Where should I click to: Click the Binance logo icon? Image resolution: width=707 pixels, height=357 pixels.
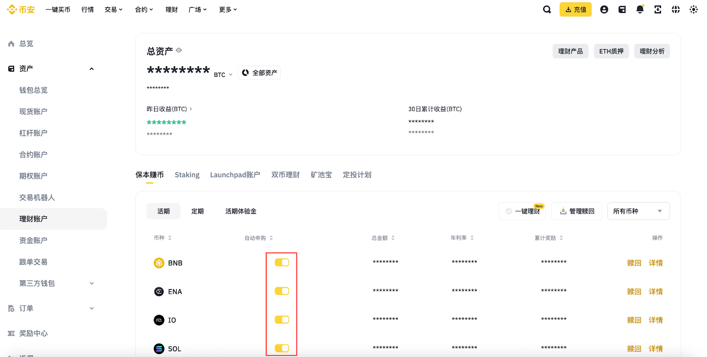tap(12, 9)
